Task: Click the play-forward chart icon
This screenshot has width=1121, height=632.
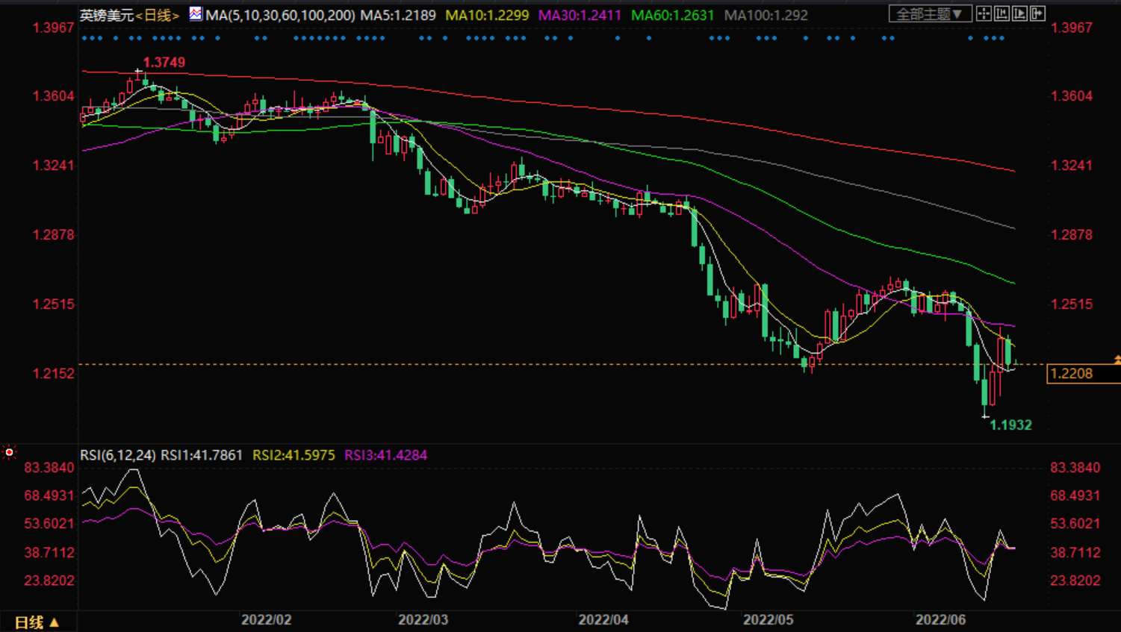Action: pyautogui.click(x=1019, y=13)
